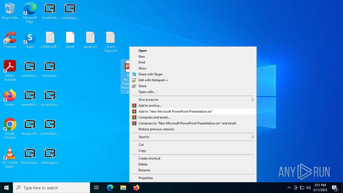Select the PowerPoint presentation file on desktop

[x=125, y=77]
